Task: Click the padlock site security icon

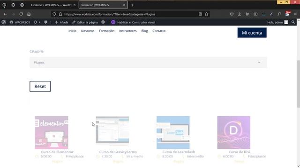Action: click(60, 14)
